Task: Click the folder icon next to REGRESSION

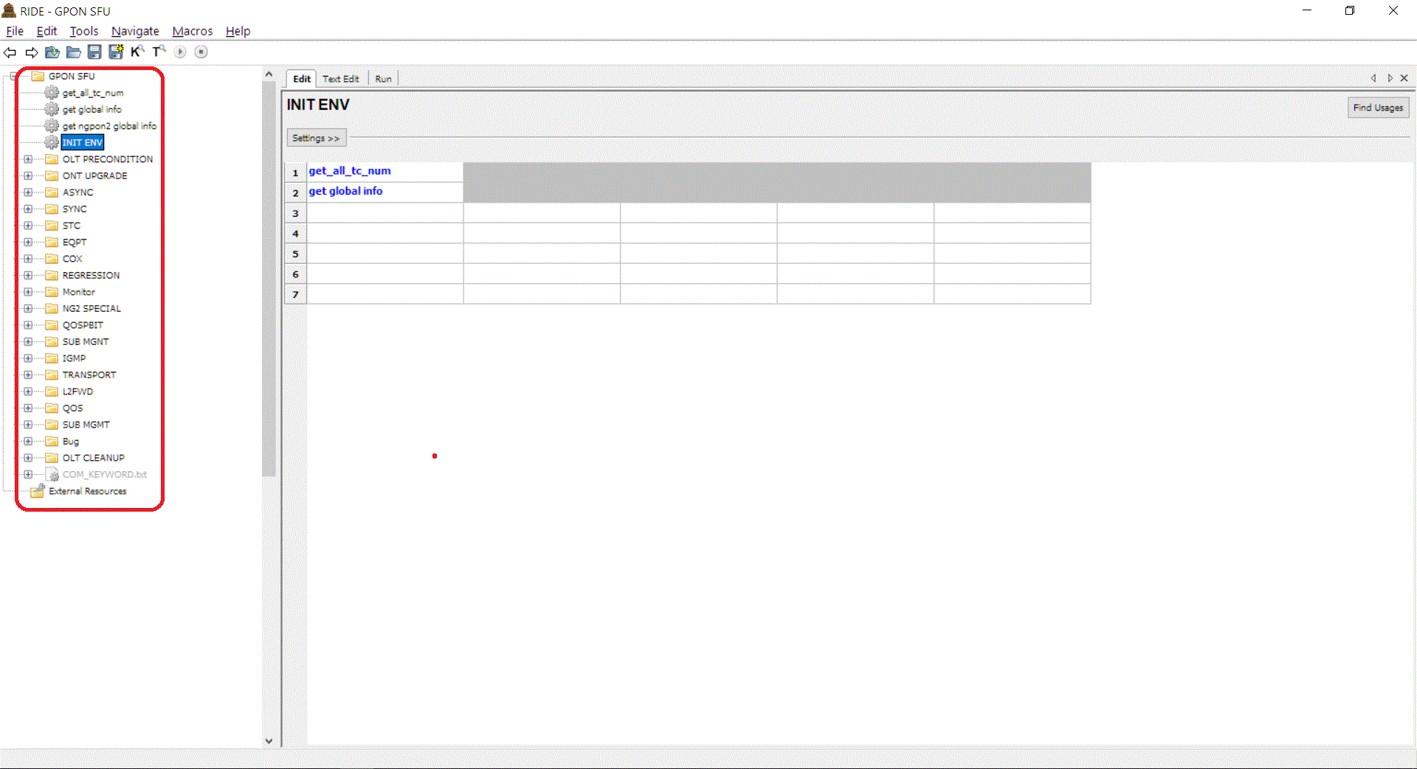Action: [52, 276]
